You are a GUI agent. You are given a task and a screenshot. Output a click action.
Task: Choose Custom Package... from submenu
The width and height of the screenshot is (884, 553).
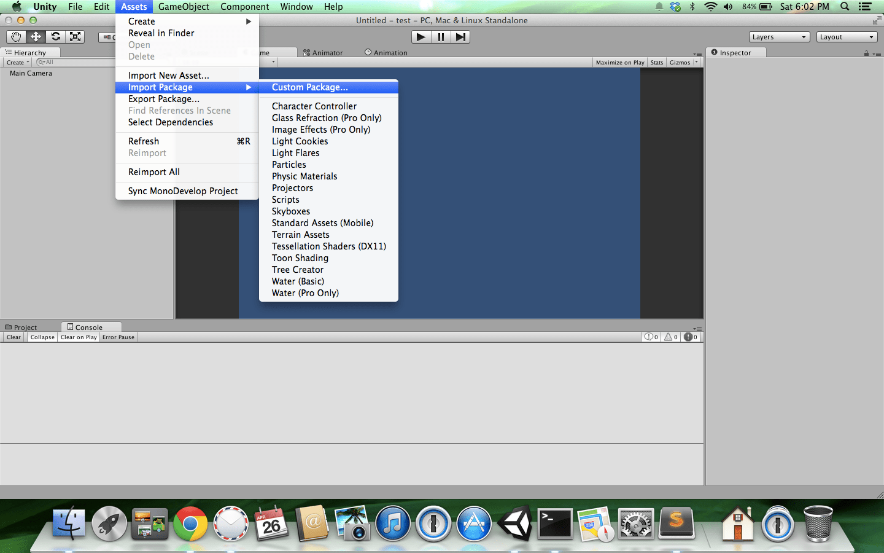point(310,87)
